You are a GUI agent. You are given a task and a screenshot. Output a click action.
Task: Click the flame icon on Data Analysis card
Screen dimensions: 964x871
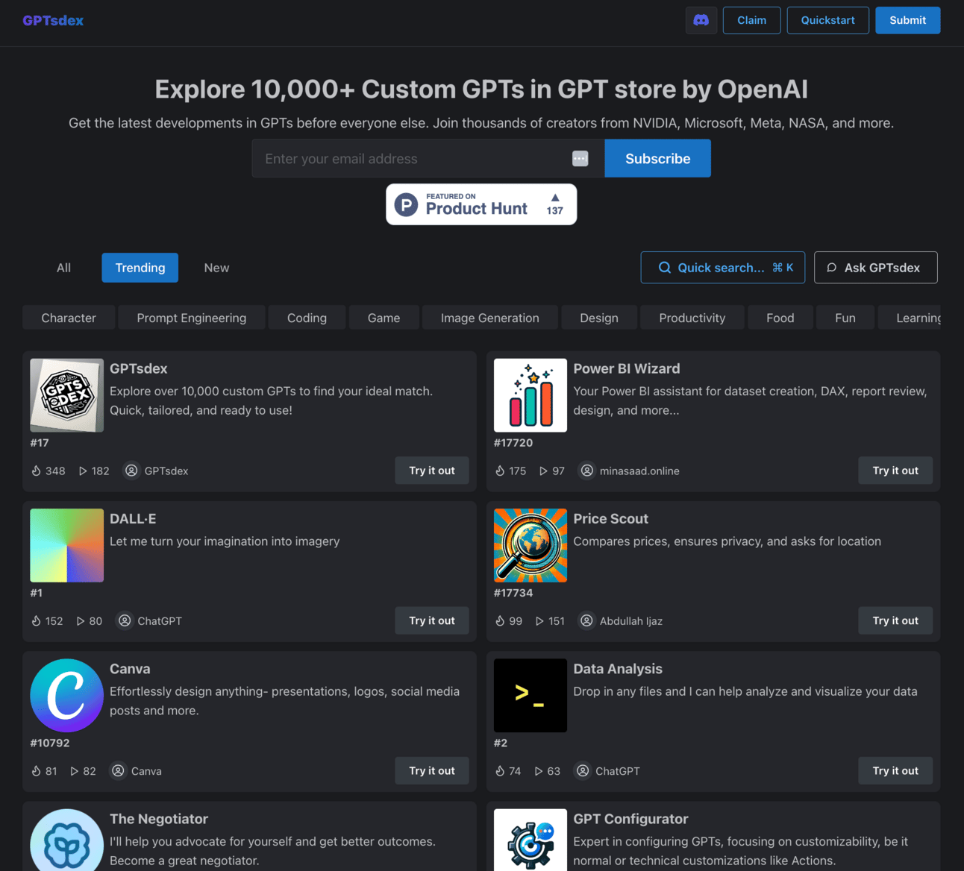pos(500,771)
